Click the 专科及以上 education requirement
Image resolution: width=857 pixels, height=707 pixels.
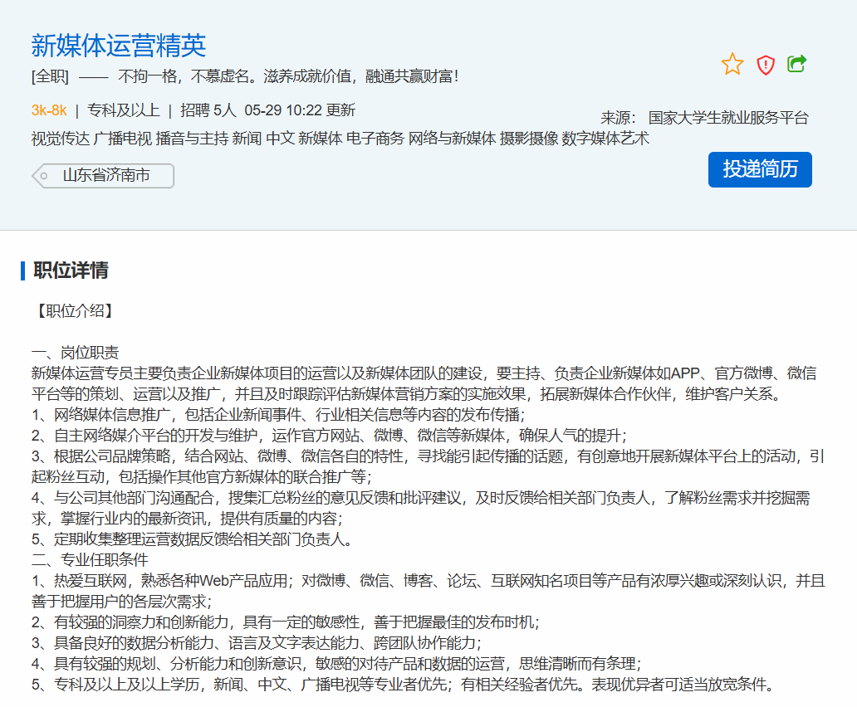tap(124, 110)
